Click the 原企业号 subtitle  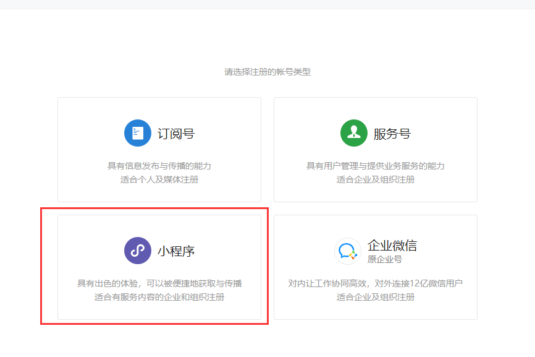[384, 259]
